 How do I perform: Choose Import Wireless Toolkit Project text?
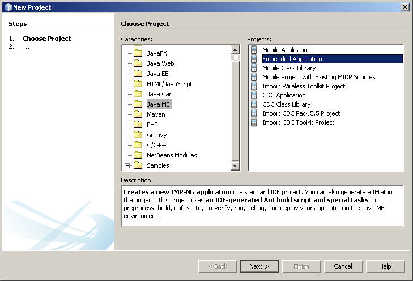point(304,86)
